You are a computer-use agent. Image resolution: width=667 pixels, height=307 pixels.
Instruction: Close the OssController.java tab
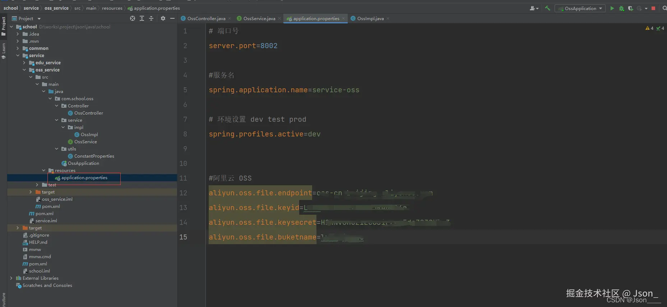point(230,18)
